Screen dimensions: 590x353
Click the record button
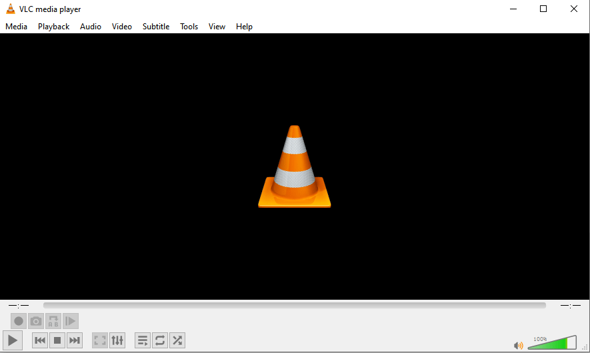[19, 321]
